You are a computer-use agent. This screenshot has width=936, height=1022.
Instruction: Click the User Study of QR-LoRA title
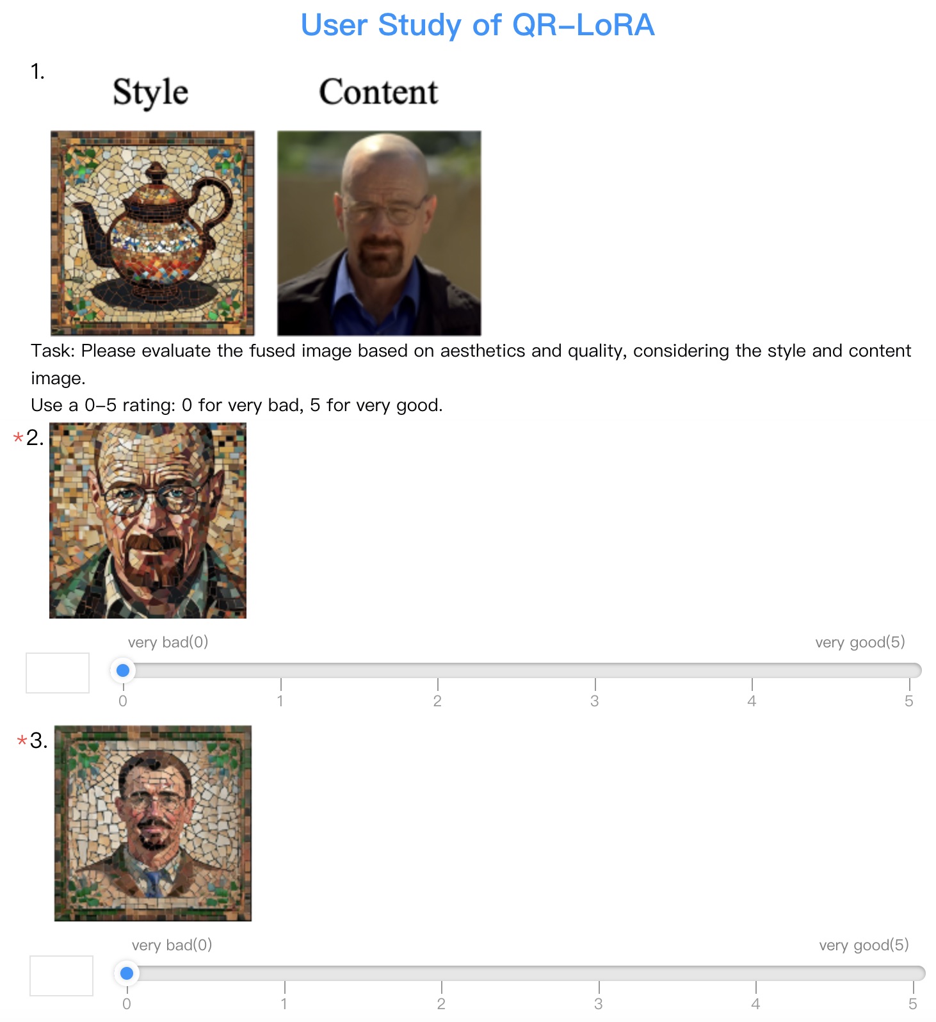(x=478, y=26)
